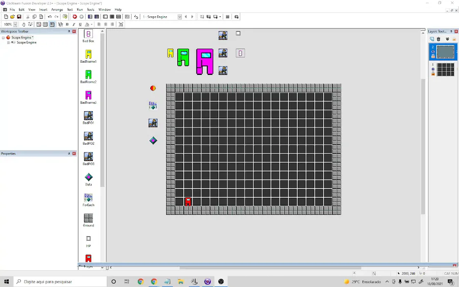Click the Open folder toolbar icon

click(x=12, y=17)
